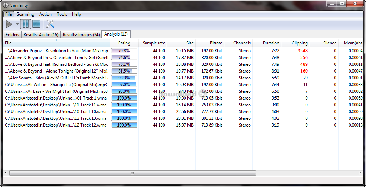Click the red 556 clipping value
Screen dimensions: 366x187
coord(304,57)
